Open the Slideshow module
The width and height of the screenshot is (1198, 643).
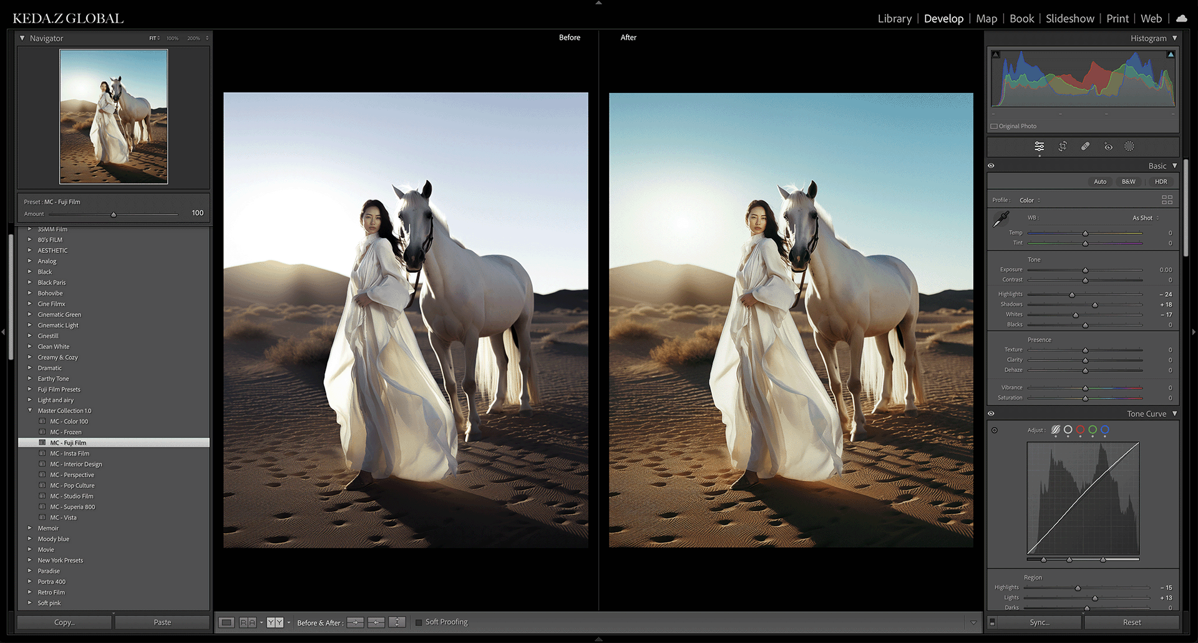tap(1069, 19)
